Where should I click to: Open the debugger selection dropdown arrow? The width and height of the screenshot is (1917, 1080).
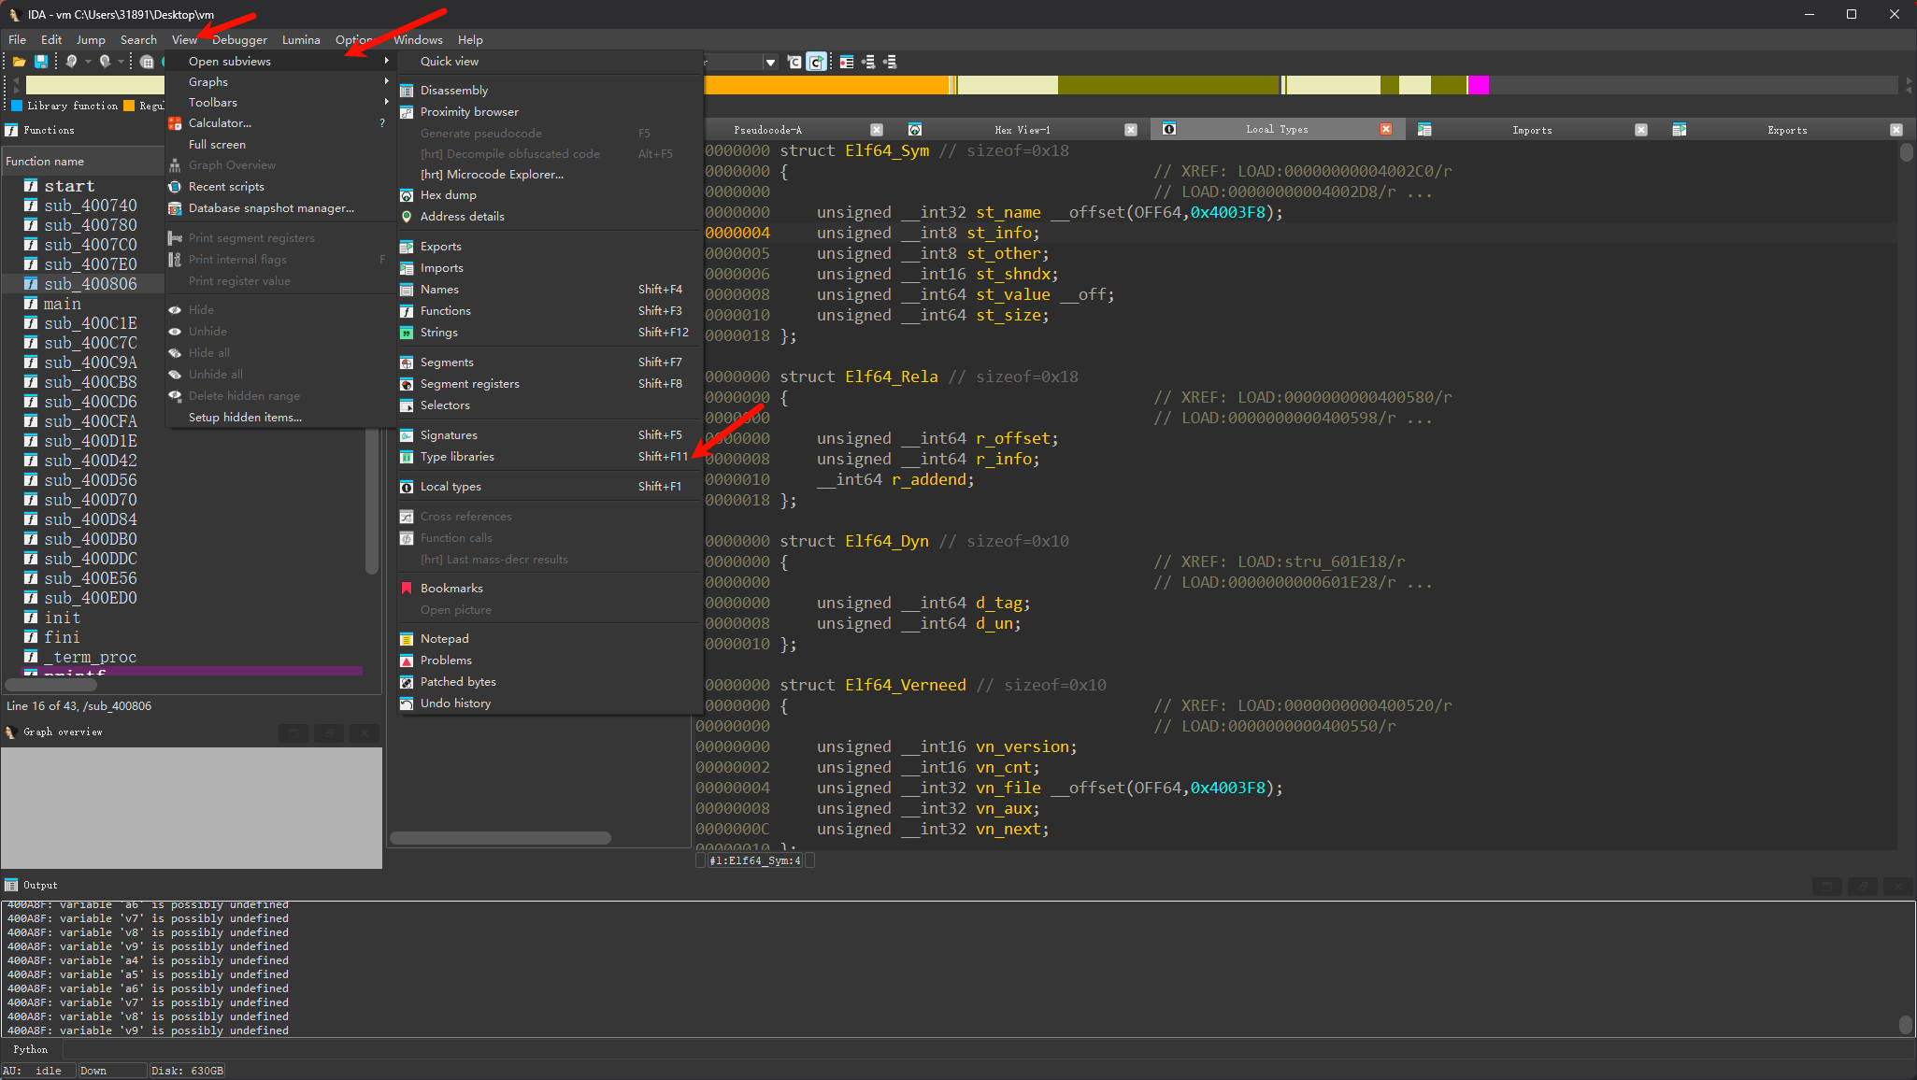[770, 63]
